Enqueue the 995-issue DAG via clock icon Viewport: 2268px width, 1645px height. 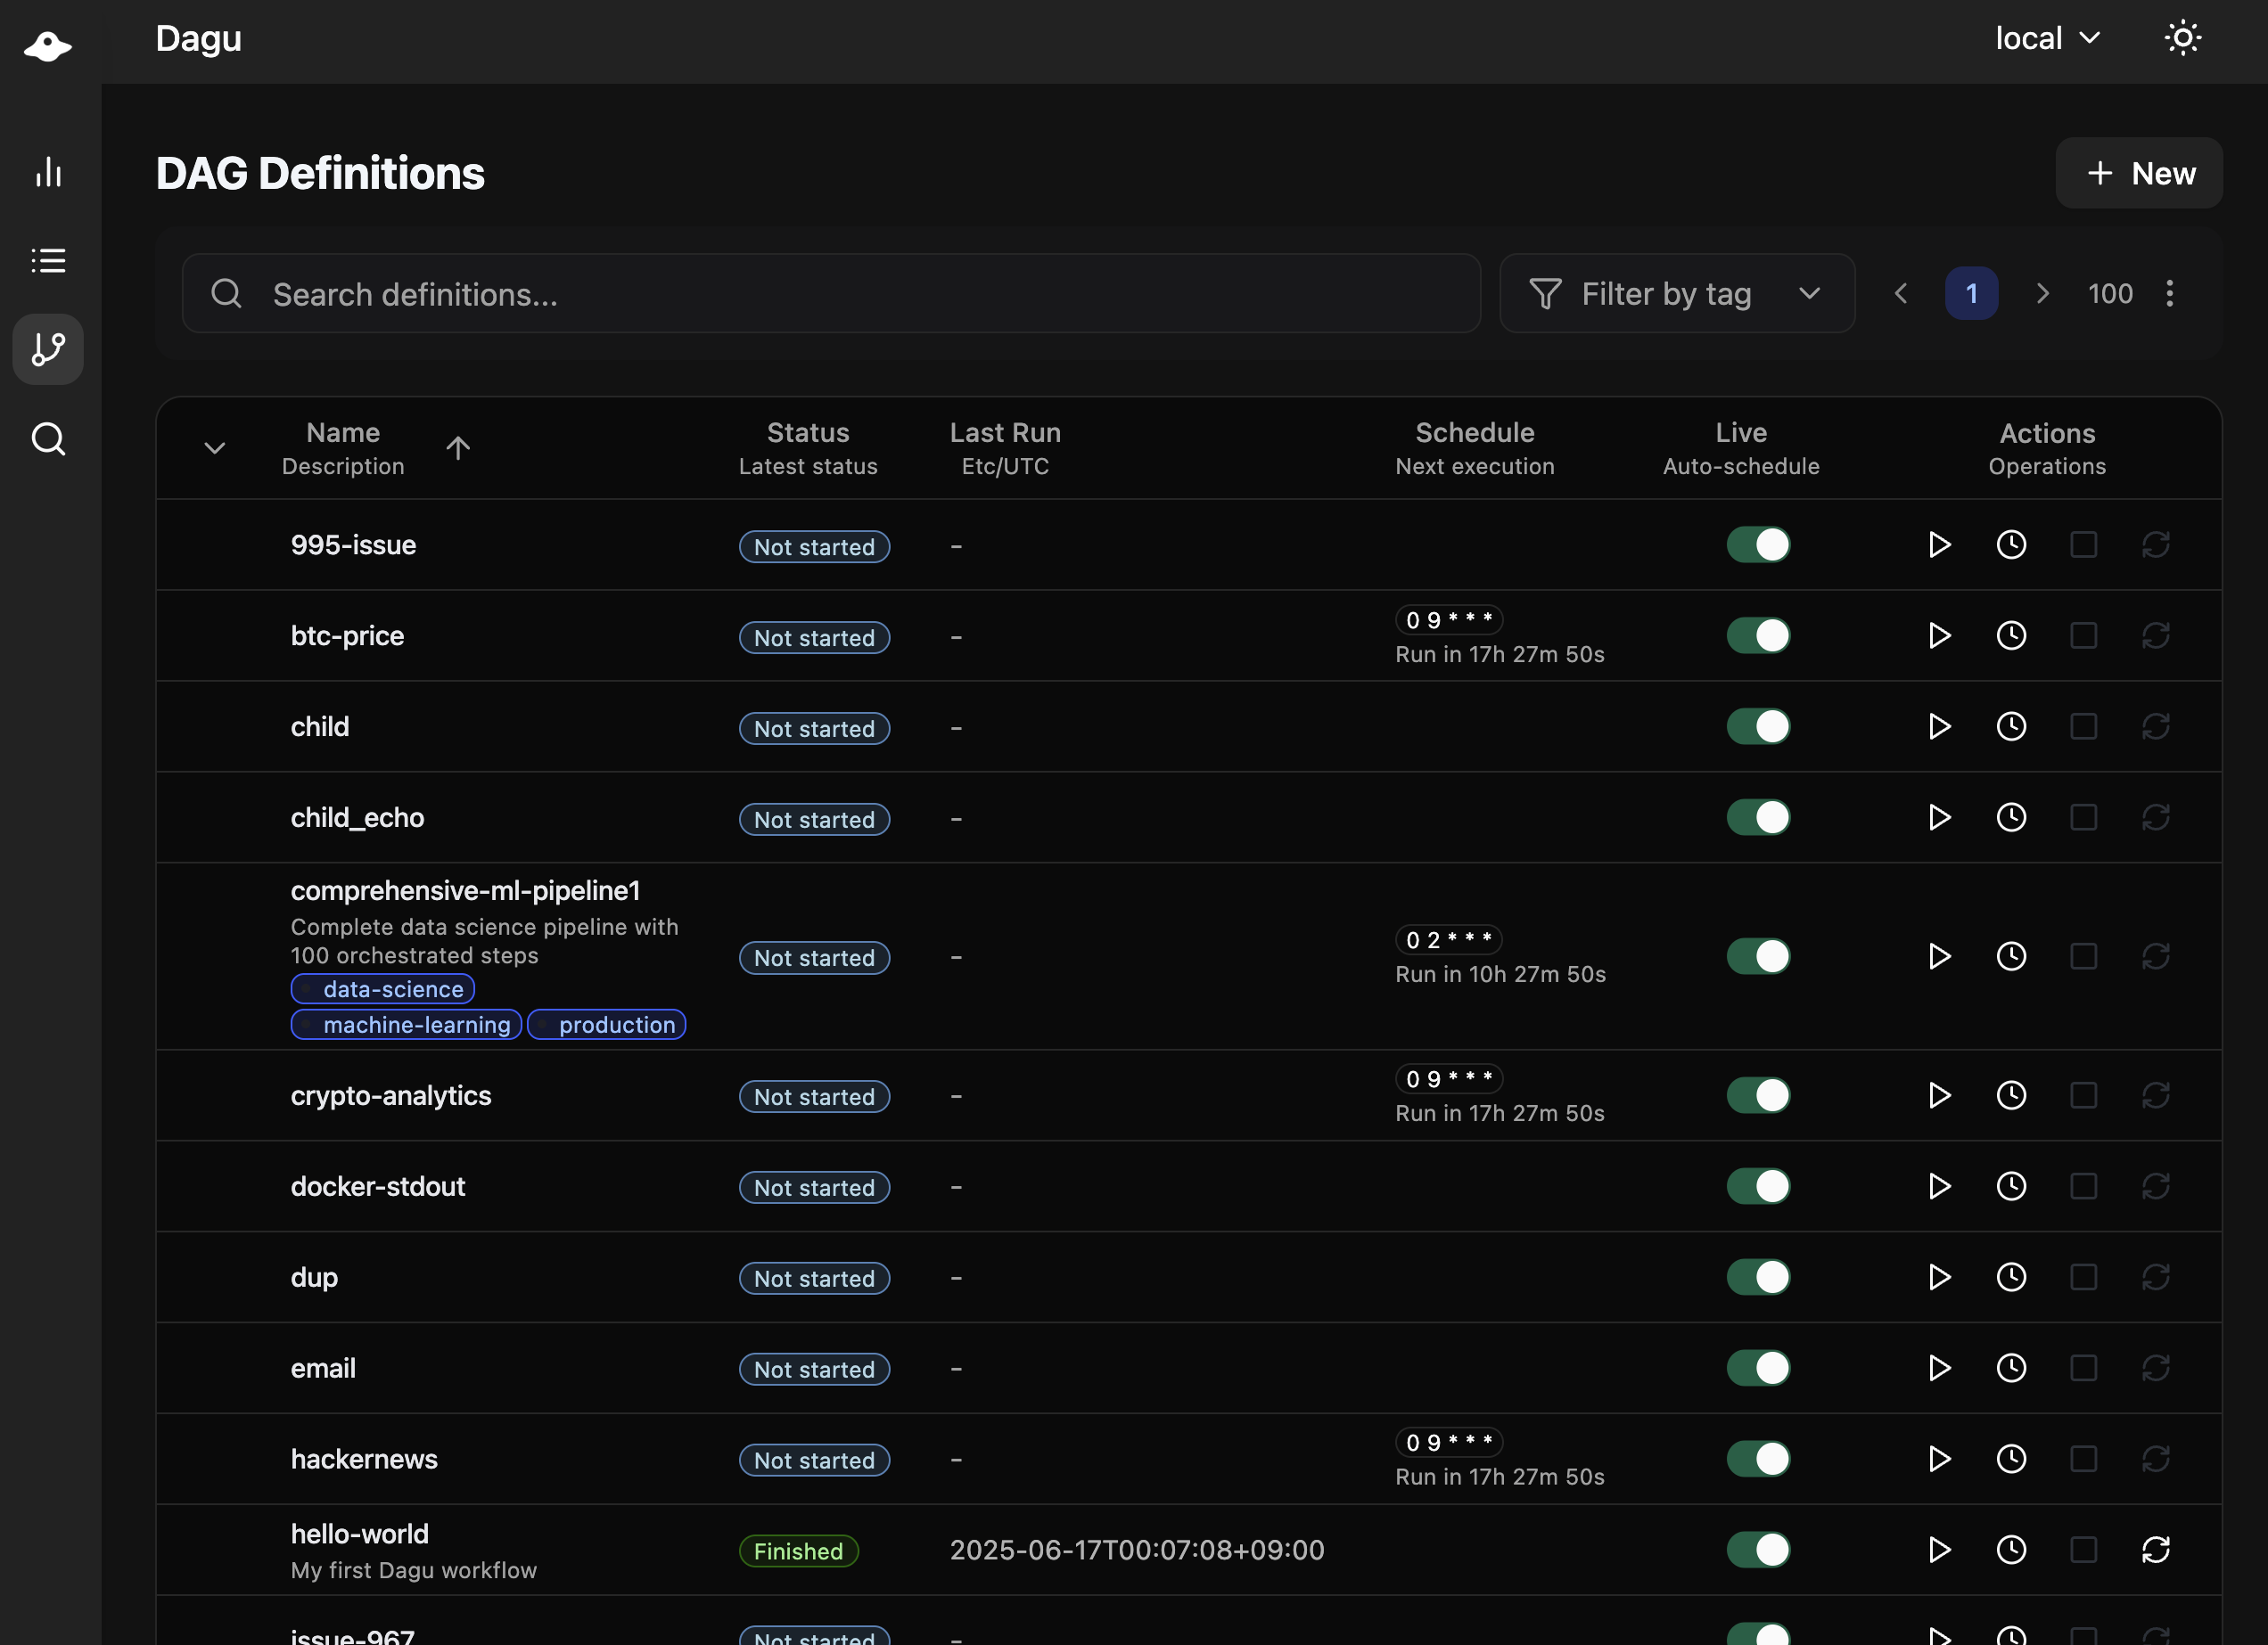2011,544
